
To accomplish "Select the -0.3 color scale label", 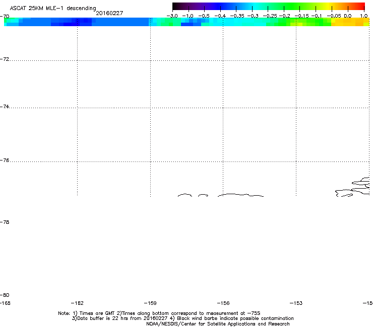I will click(253, 16).
